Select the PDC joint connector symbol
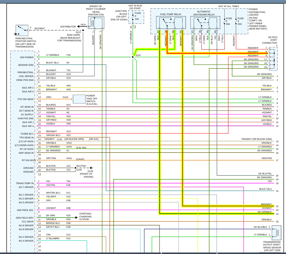286x254 pixels. (x=273, y=58)
